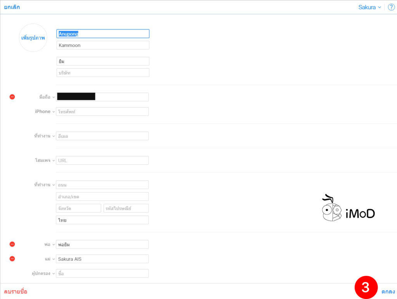Expand the แม่ relation label dropdown
397x299 pixels.
point(50,259)
